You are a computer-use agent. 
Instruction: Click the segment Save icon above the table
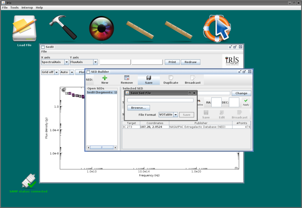pyautogui.click(x=206, y=114)
